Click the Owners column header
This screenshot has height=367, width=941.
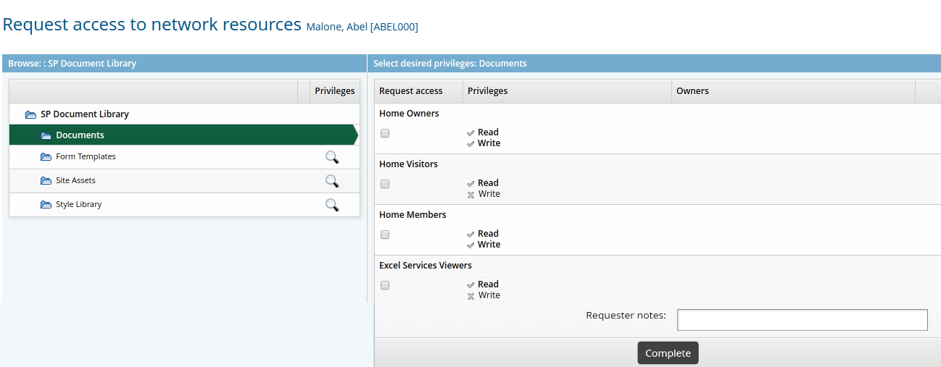692,91
